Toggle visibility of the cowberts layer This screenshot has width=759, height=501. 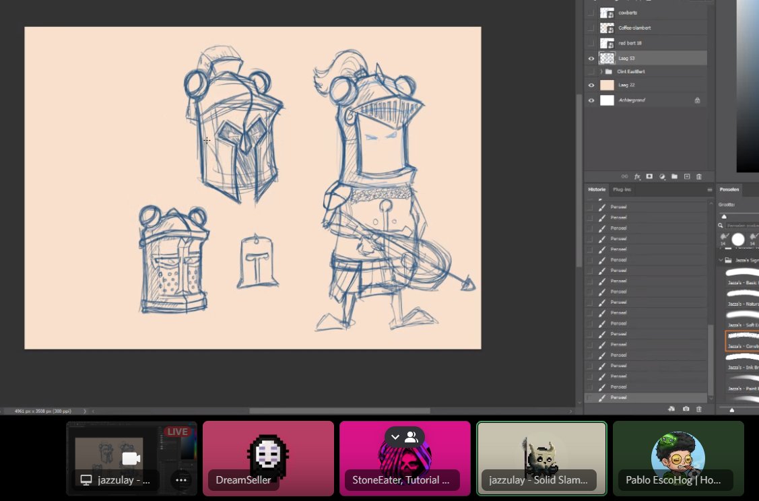point(591,13)
